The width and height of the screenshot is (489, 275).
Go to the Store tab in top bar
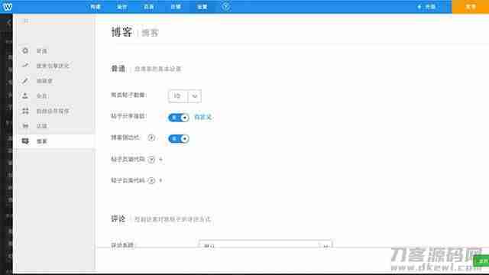click(176, 7)
